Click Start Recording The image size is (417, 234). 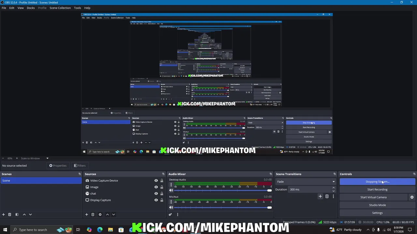(377, 189)
